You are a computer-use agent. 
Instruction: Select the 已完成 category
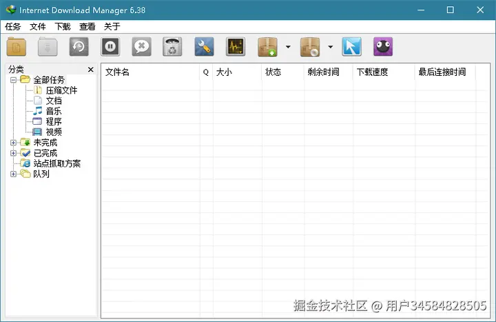click(x=45, y=153)
